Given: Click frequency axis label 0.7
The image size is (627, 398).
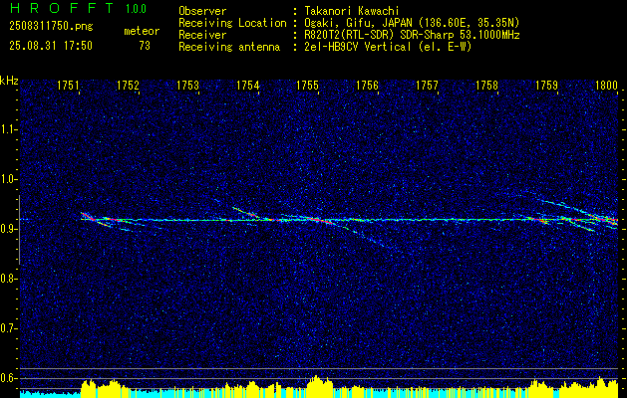Looking at the screenshot, I should tap(8, 328).
